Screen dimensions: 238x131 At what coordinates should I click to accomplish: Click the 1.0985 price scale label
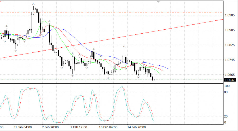click(x=230, y=15)
